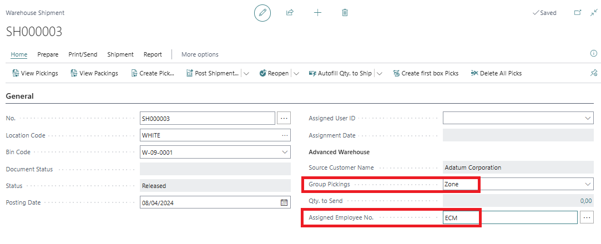Click View Packings action
This screenshot has width=601, height=244.
pos(94,73)
